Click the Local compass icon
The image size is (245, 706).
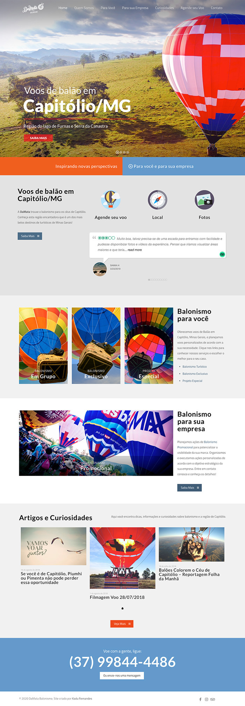coord(157,200)
